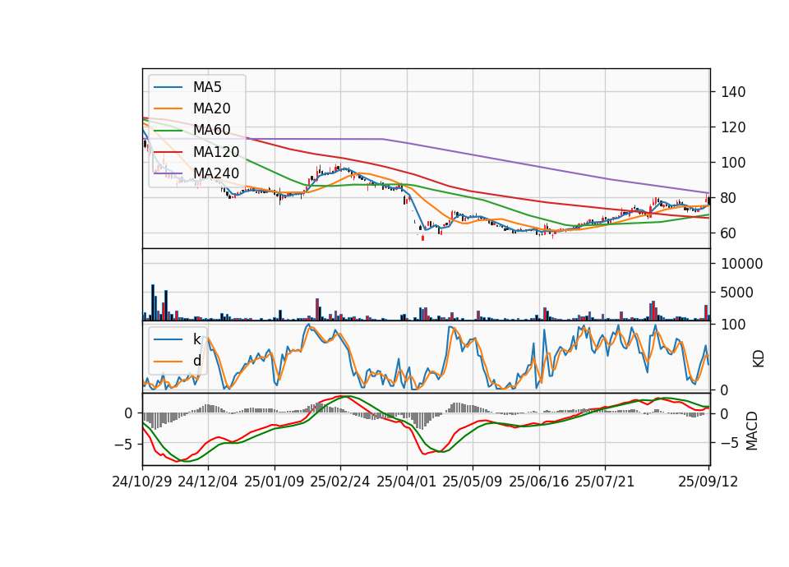Image resolution: width=789 pixels, height=567 pixels.
Task: Click the purple MA240 legend line sample
Action: pos(168,173)
